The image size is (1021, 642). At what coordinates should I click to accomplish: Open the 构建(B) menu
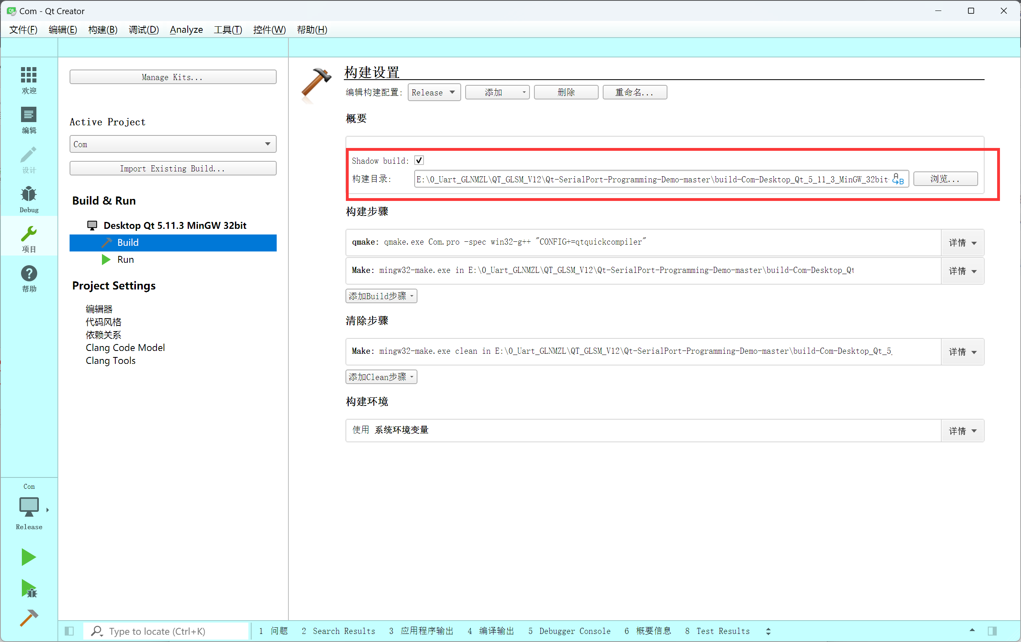103,30
